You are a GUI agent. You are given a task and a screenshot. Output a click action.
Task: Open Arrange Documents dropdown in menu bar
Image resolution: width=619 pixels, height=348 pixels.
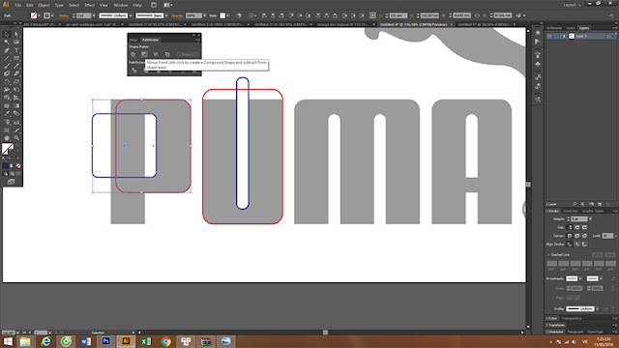tap(167, 5)
